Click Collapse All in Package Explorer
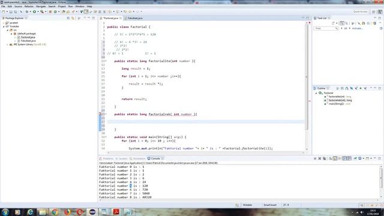Screen dimensions: 384x216 pos(68,18)
